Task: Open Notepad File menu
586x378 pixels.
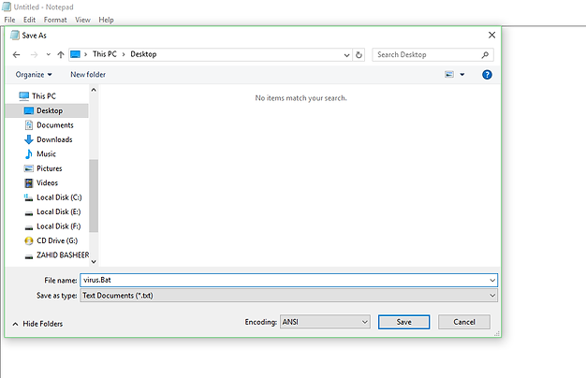Action: tap(9, 20)
